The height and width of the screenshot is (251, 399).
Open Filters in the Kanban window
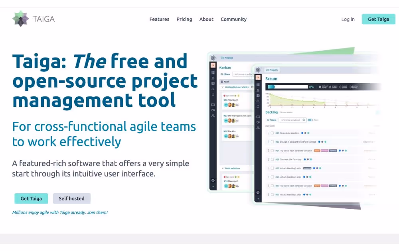(x=225, y=74)
